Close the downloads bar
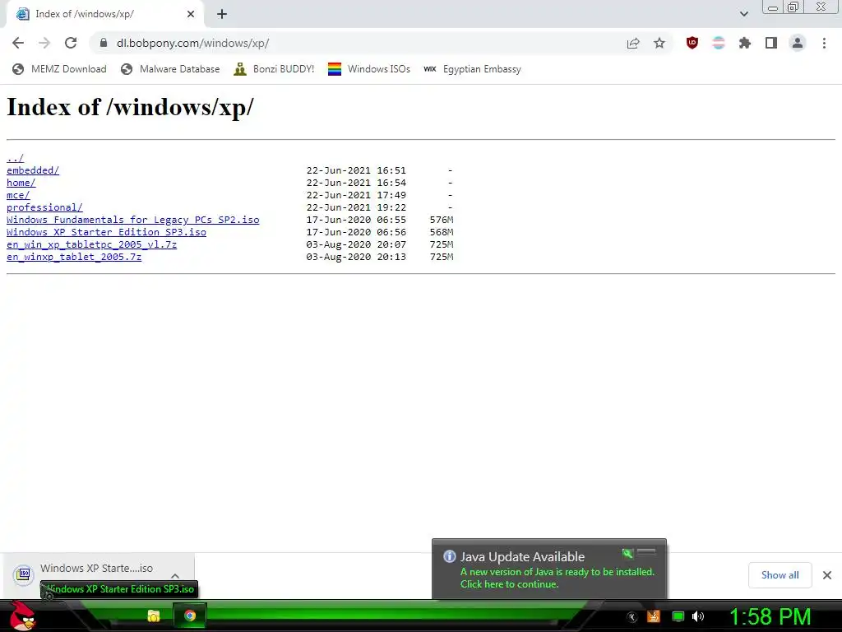The width and height of the screenshot is (842, 632). pyautogui.click(x=827, y=575)
